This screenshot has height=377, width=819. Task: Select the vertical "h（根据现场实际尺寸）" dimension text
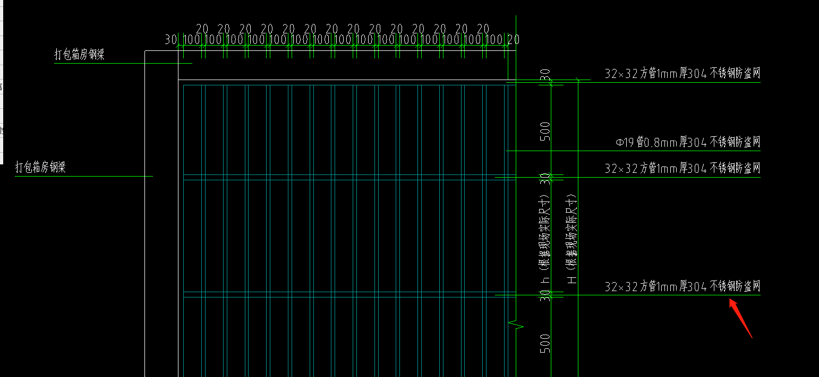click(544, 241)
